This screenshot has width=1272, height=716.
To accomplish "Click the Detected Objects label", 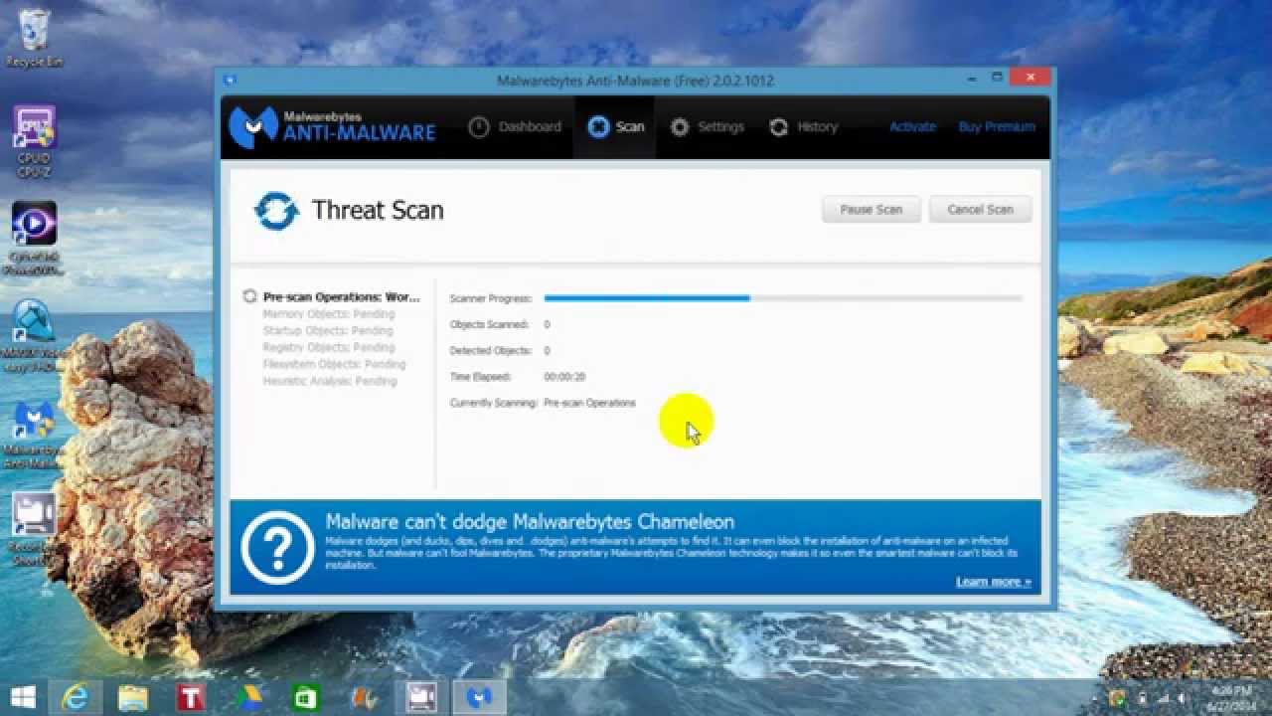I will click(x=491, y=350).
